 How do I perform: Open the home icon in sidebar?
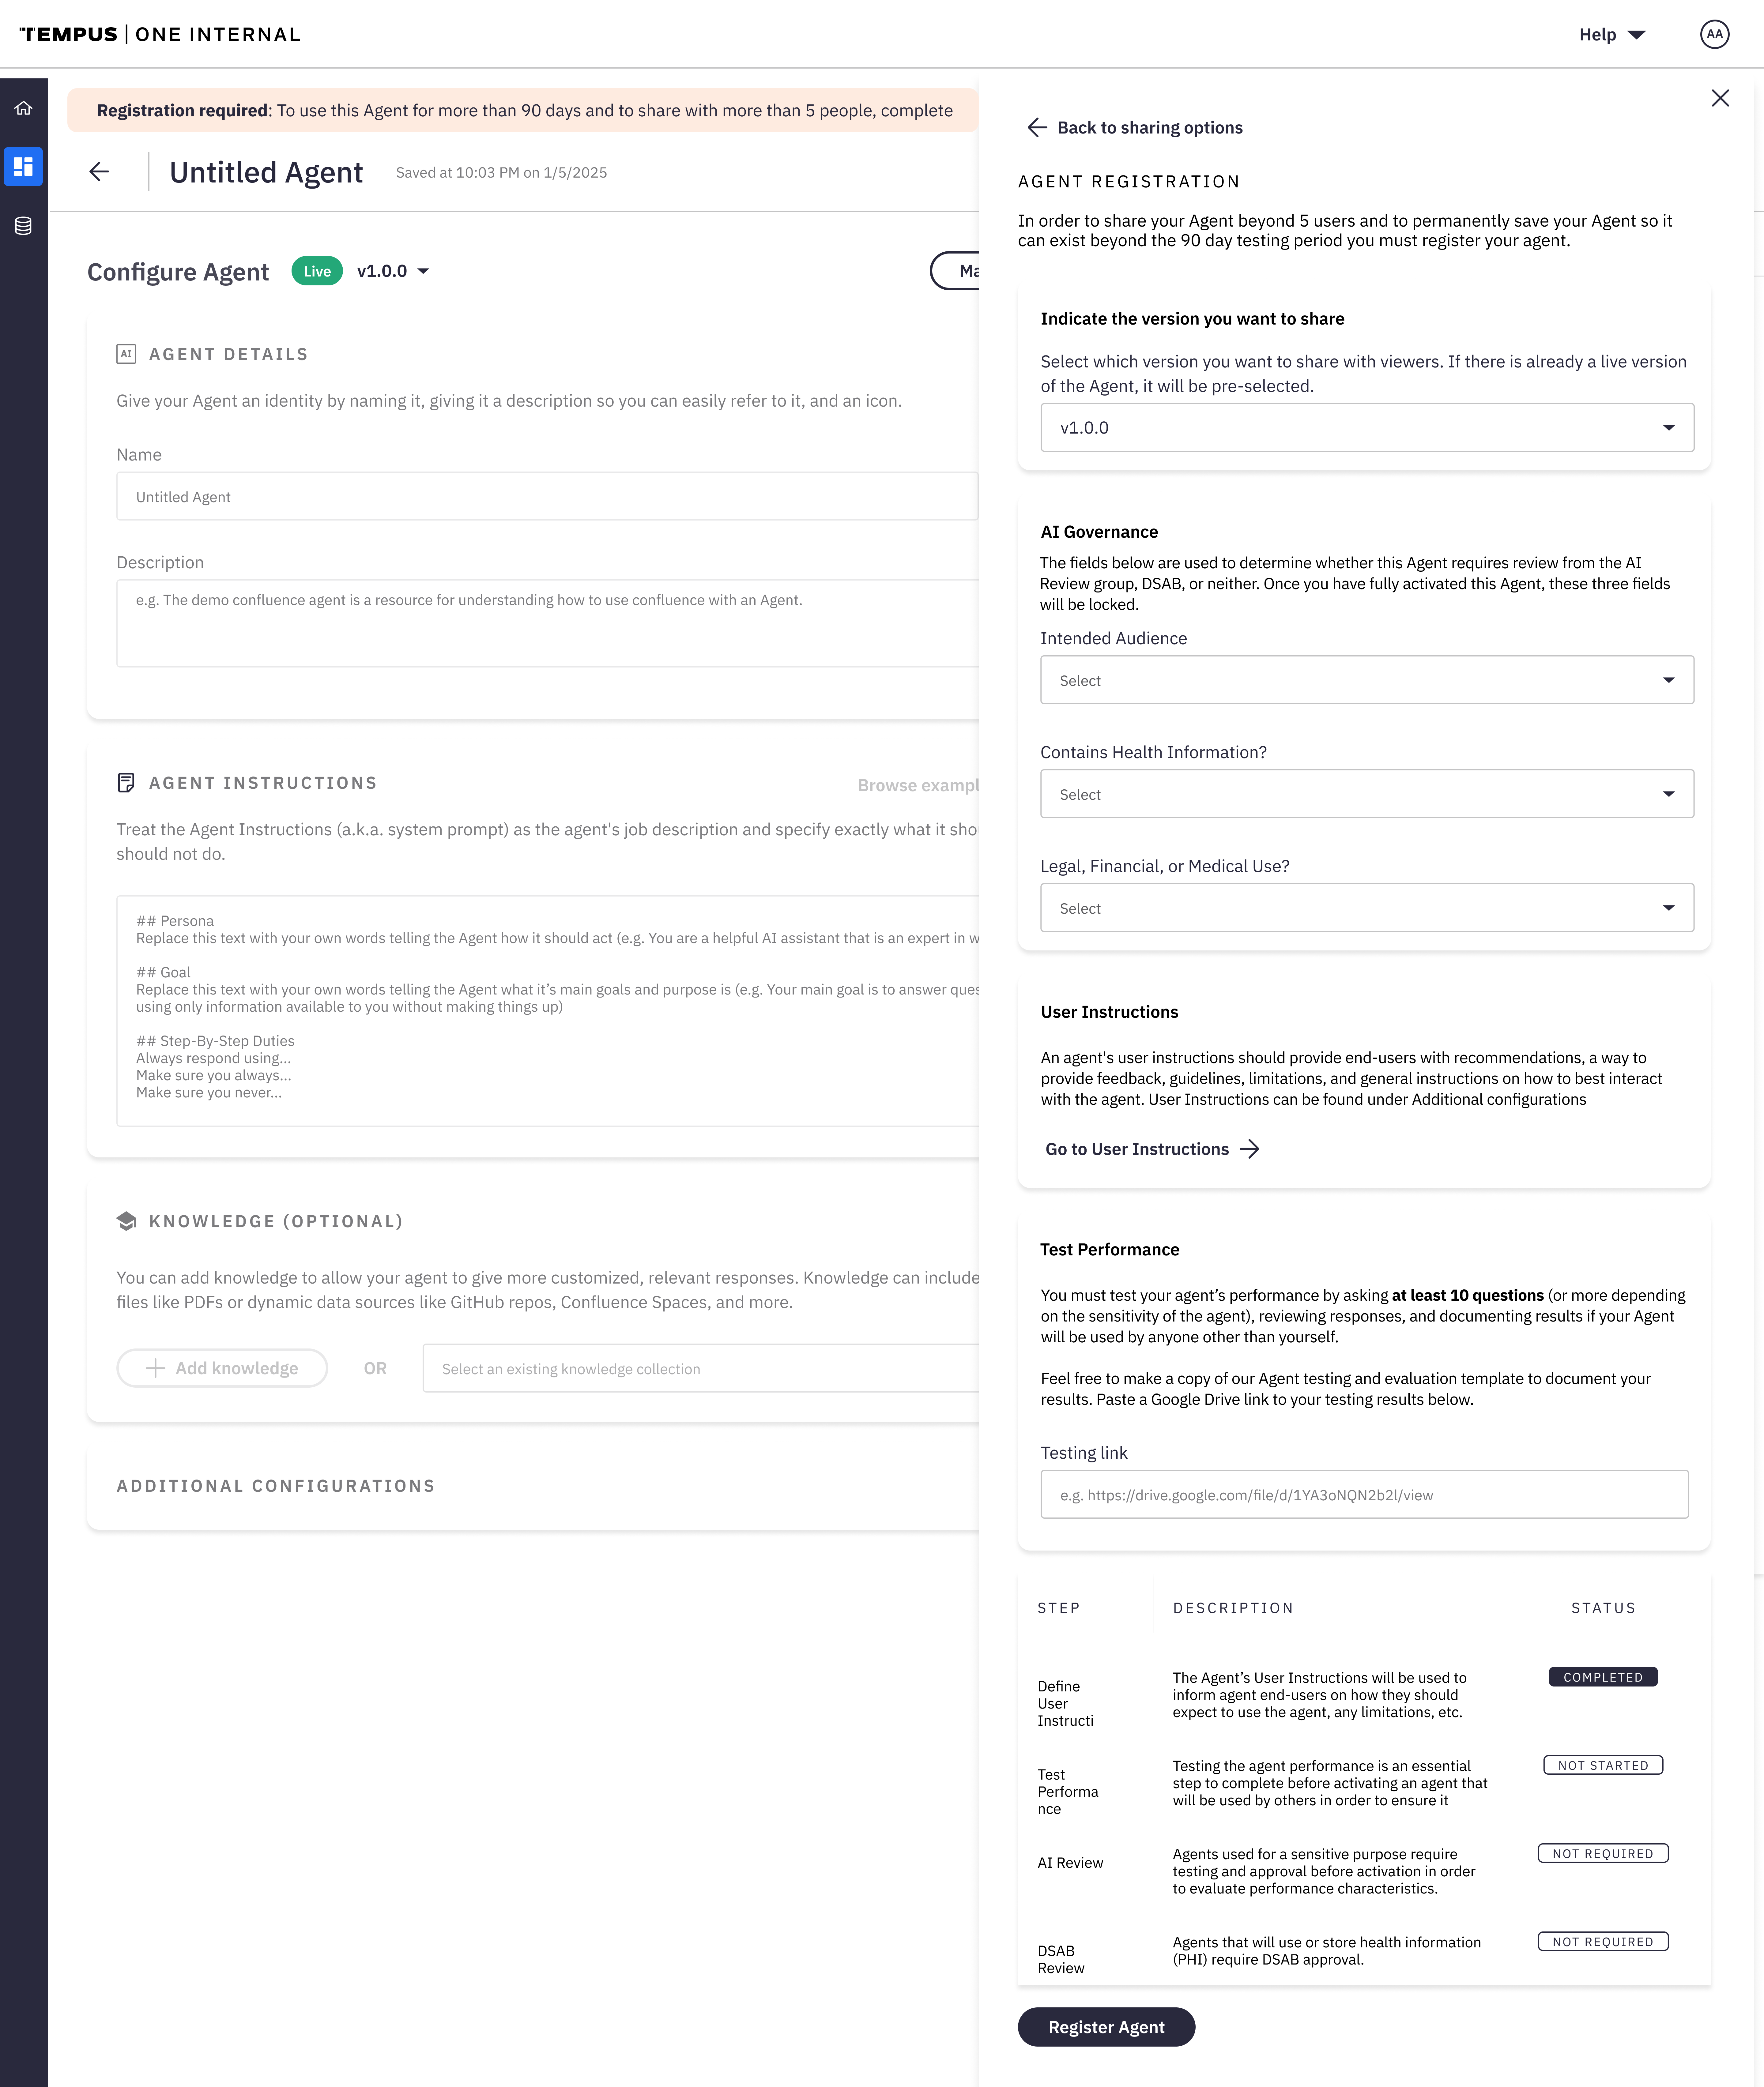pyautogui.click(x=23, y=108)
